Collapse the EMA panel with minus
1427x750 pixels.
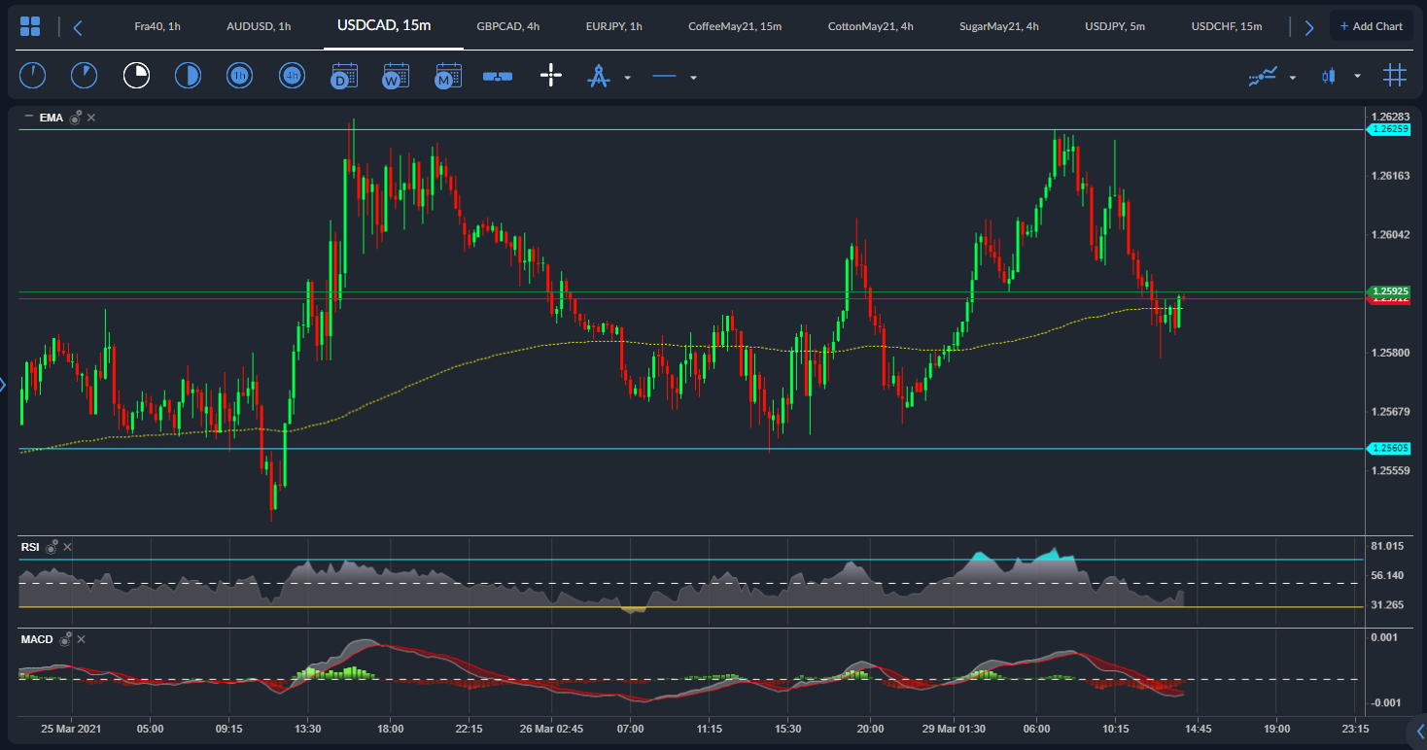point(28,118)
